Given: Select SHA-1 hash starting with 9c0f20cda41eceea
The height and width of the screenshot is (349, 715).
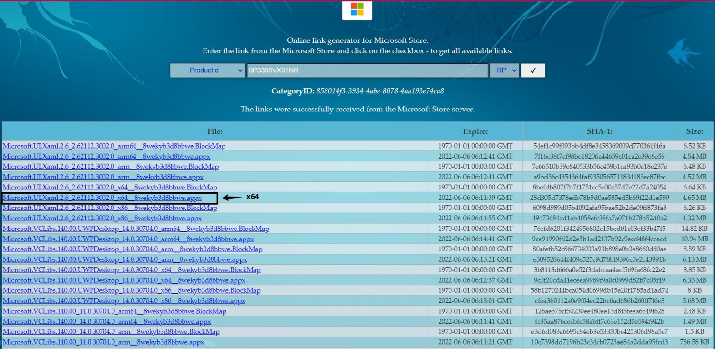Looking at the screenshot, I should point(600,280).
